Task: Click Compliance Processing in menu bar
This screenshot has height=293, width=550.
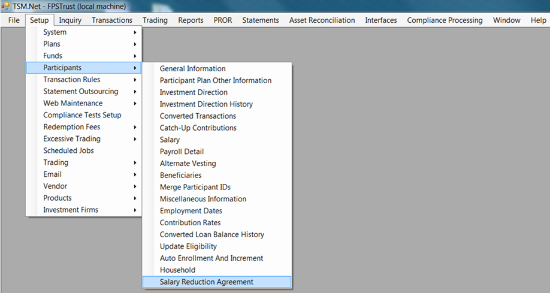Action: [x=445, y=20]
